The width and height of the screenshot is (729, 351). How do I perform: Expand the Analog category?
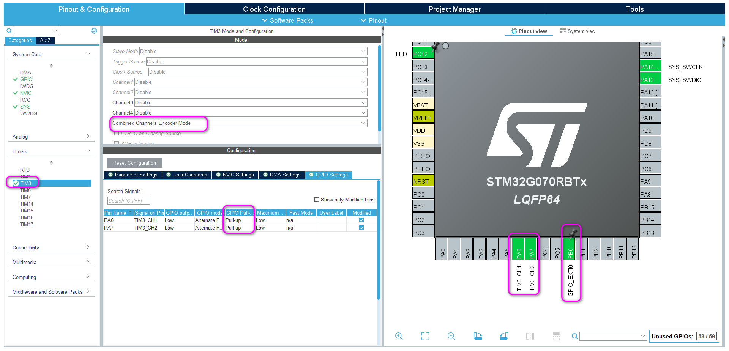(x=51, y=137)
